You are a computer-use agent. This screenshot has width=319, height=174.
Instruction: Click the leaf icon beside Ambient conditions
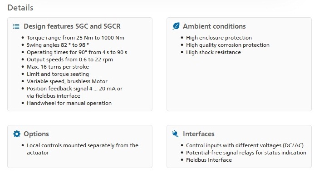pos(176,26)
